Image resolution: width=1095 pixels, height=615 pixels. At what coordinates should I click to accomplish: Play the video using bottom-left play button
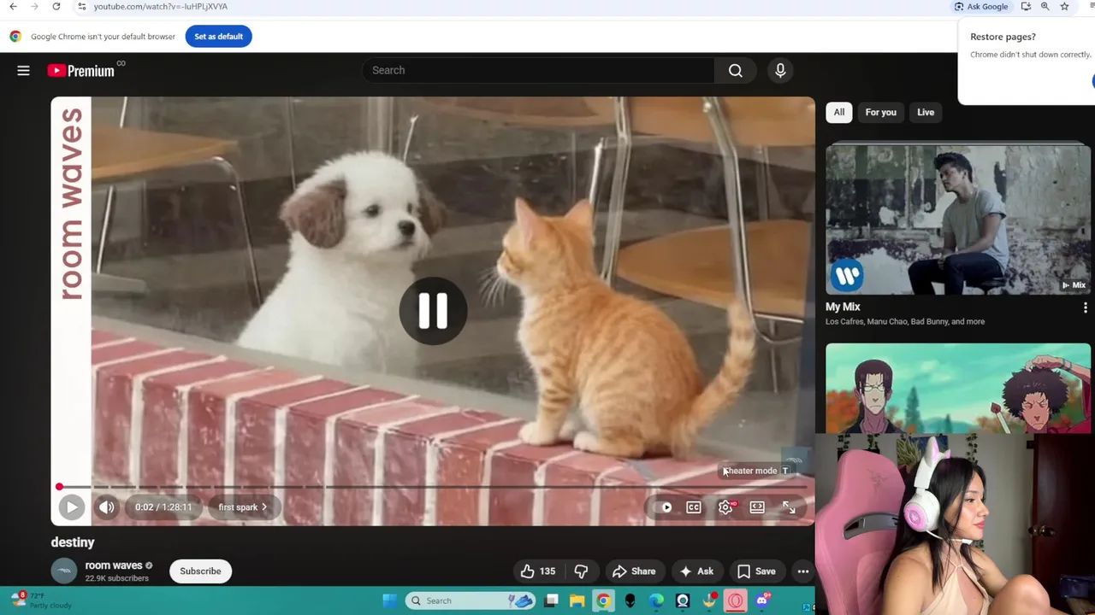pos(72,507)
